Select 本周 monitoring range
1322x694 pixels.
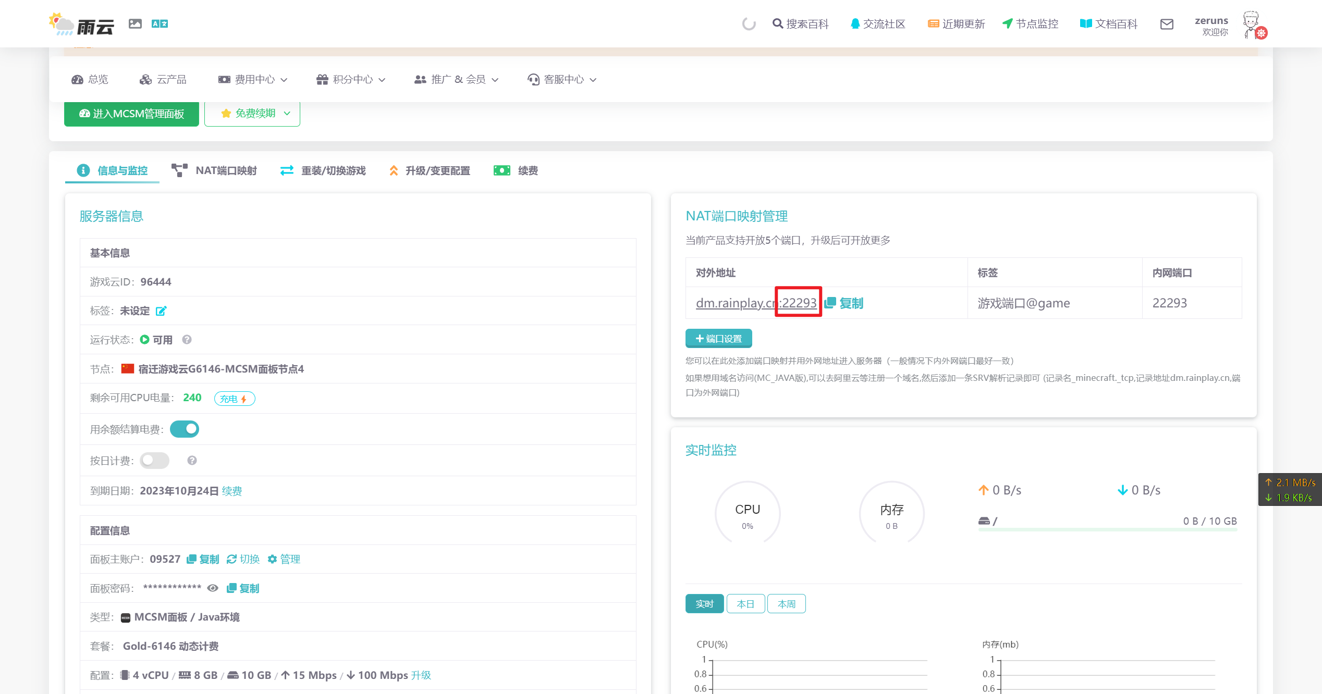tap(786, 604)
